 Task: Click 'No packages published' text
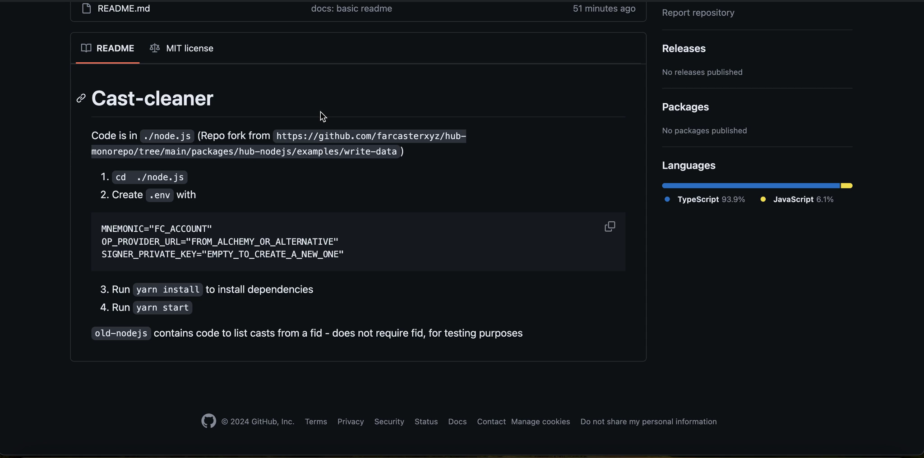click(704, 131)
